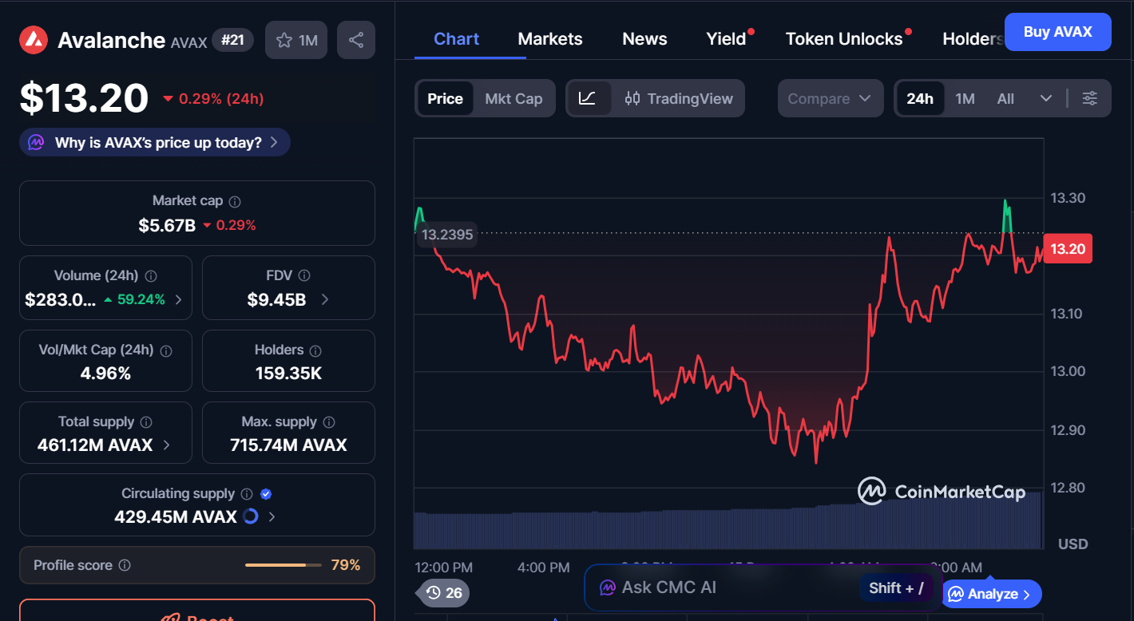This screenshot has height=621, width=1134.
Task: Select the Price view toggle
Action: point(445,97)
